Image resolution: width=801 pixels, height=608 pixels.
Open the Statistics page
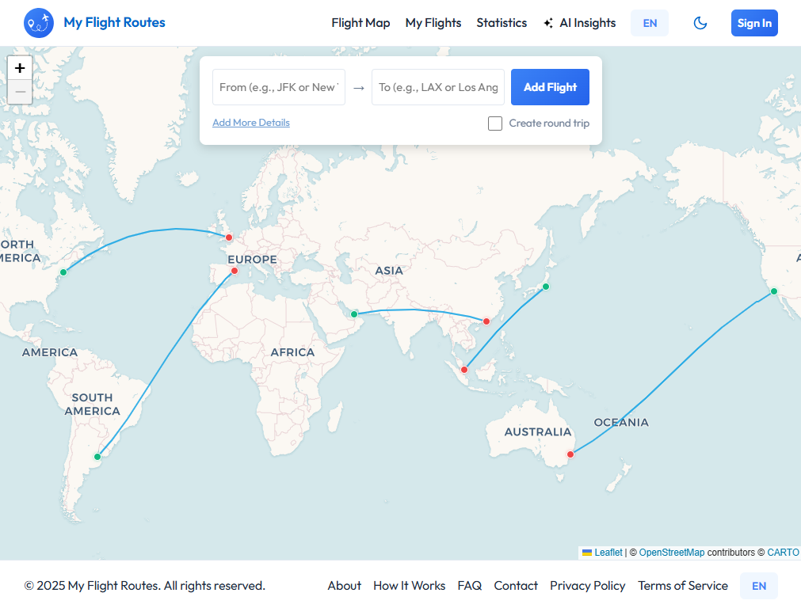[502, 23]
